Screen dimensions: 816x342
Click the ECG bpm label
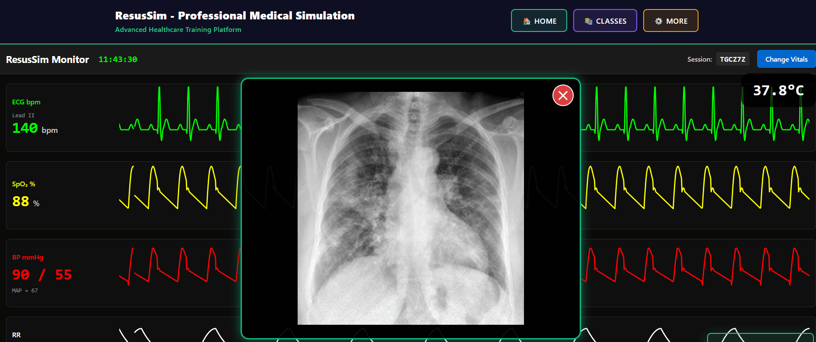(26, 102)
